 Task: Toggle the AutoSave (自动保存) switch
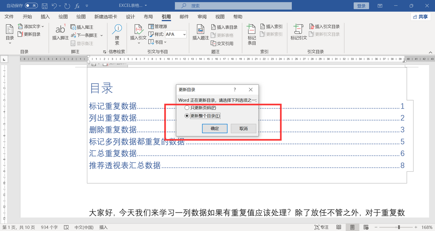(x=32, y=6)
